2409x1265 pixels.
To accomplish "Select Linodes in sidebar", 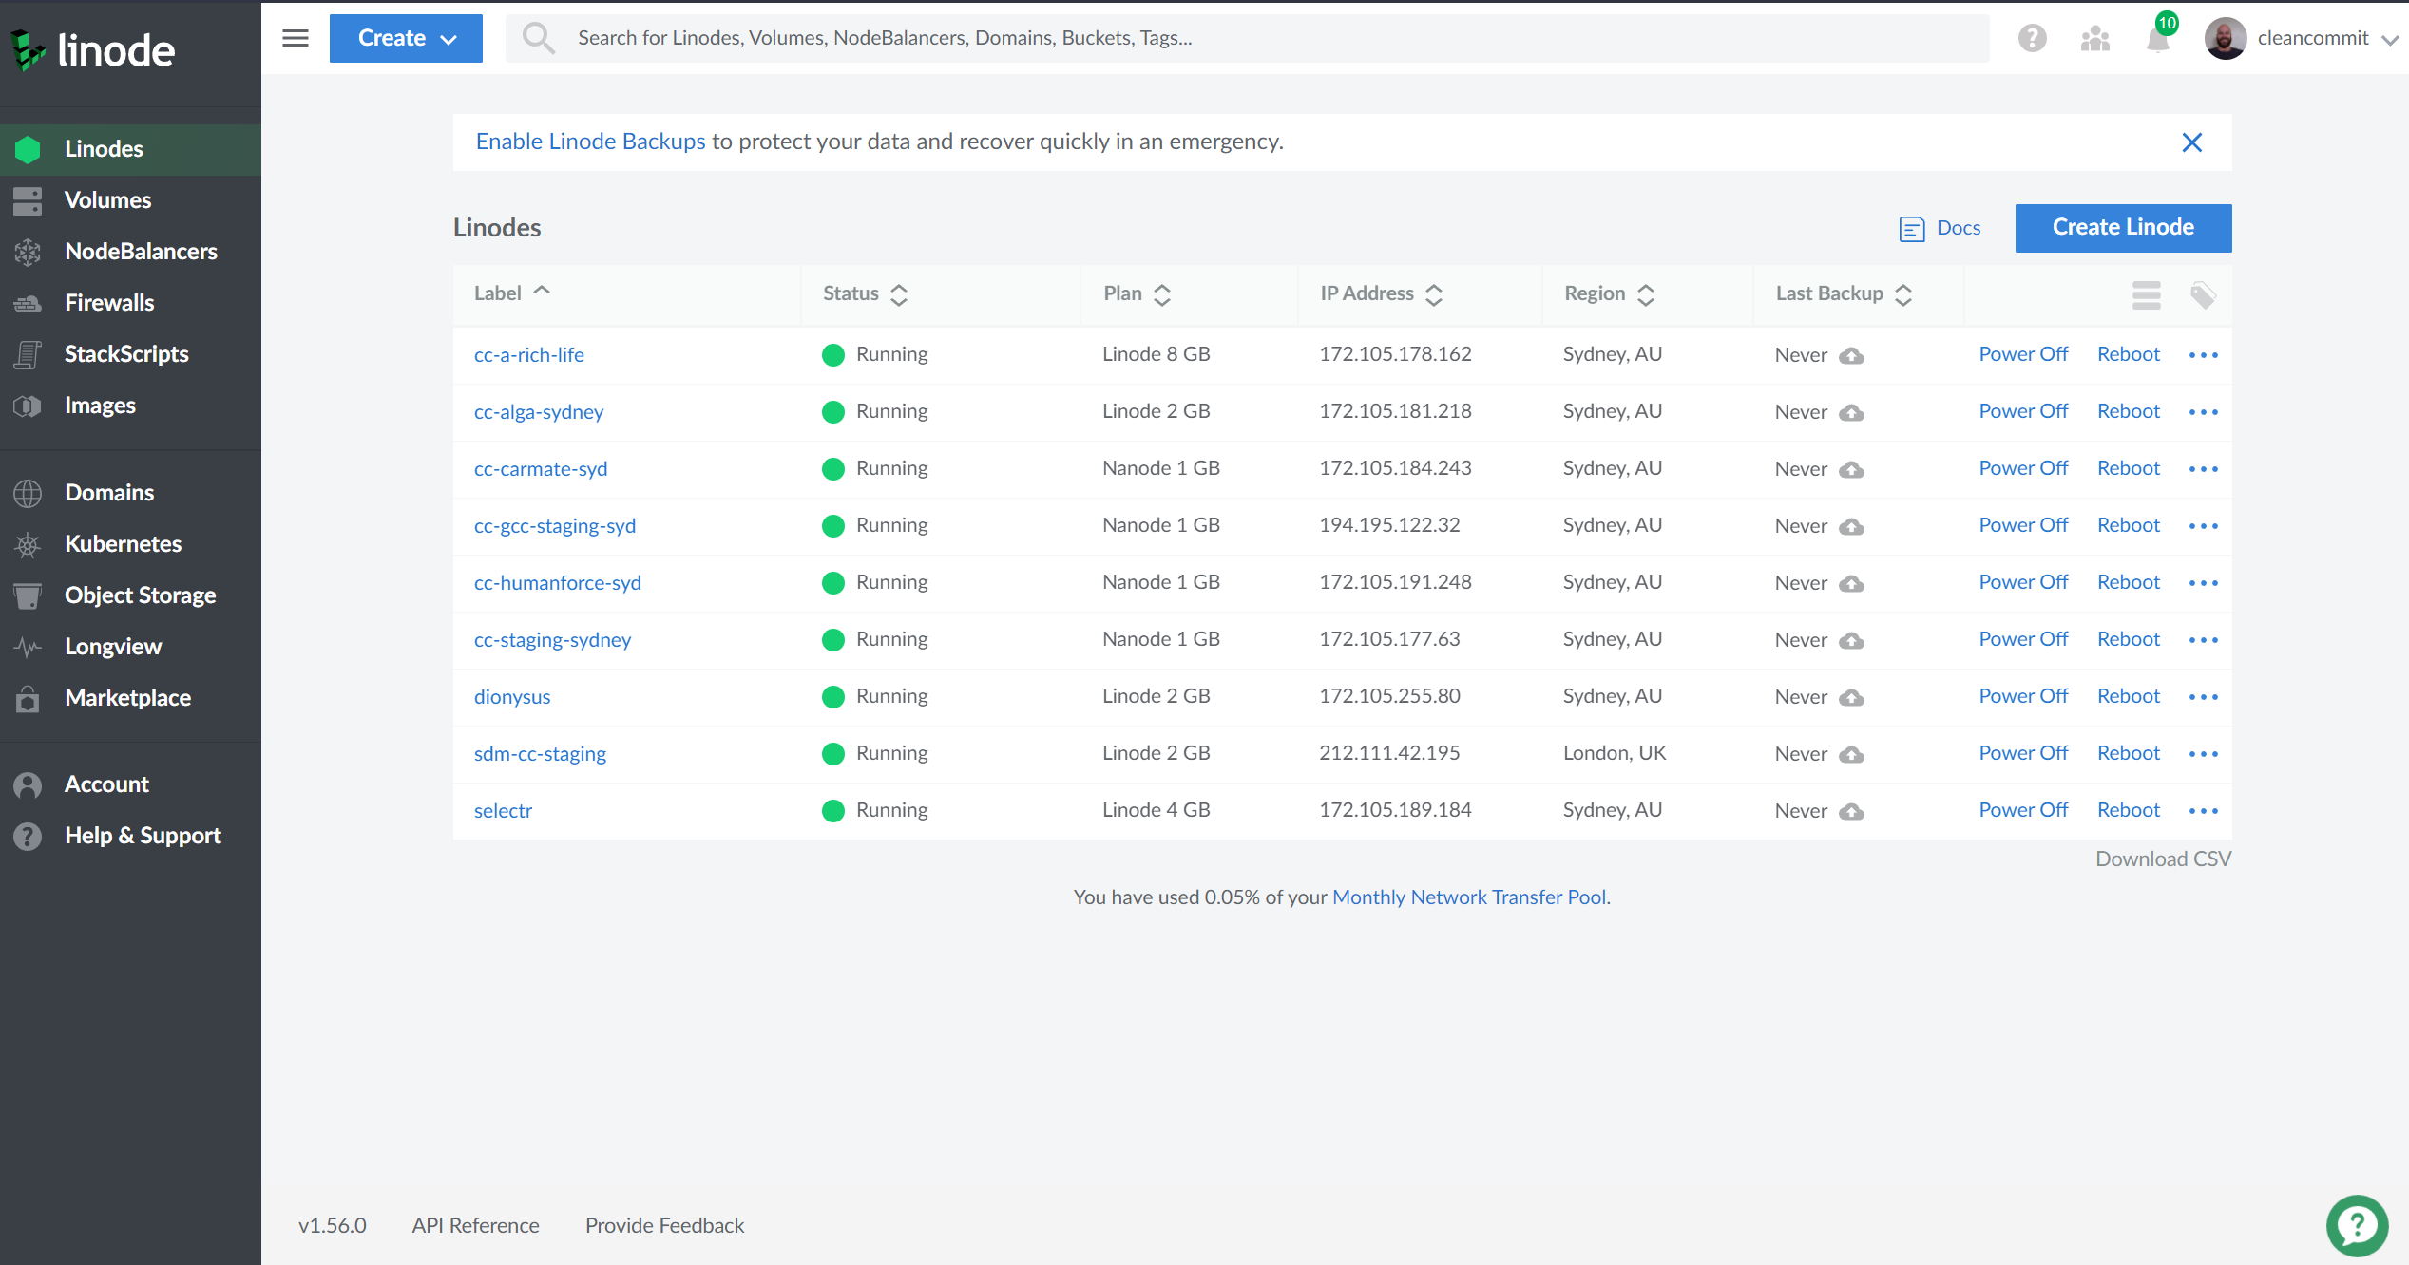I will (x=130, y=149).
